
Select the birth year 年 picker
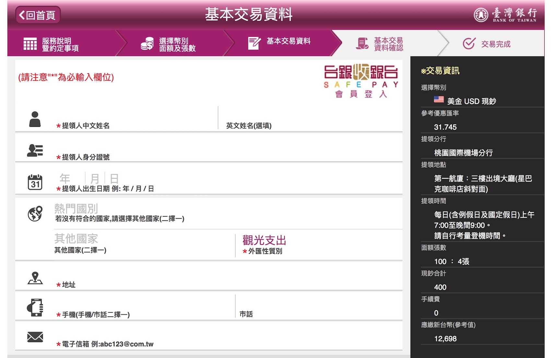coord(69,178)
